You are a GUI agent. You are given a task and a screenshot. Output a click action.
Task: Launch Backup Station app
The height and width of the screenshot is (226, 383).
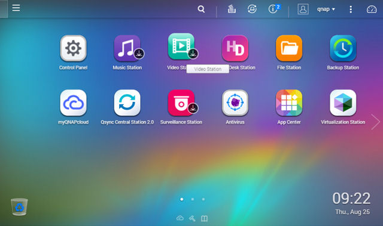[343, 48]
